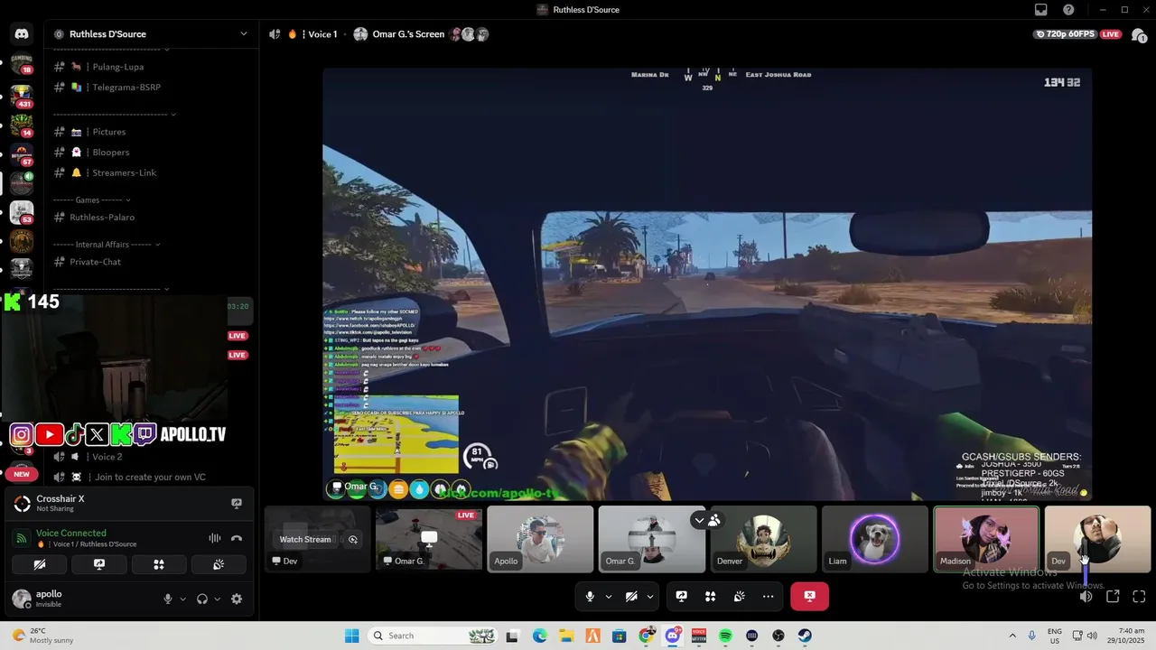This screenshot has width=1156, height=650.
Task: Open Microsoft Edge from taskbar
Action: click(x=539, y=636)
